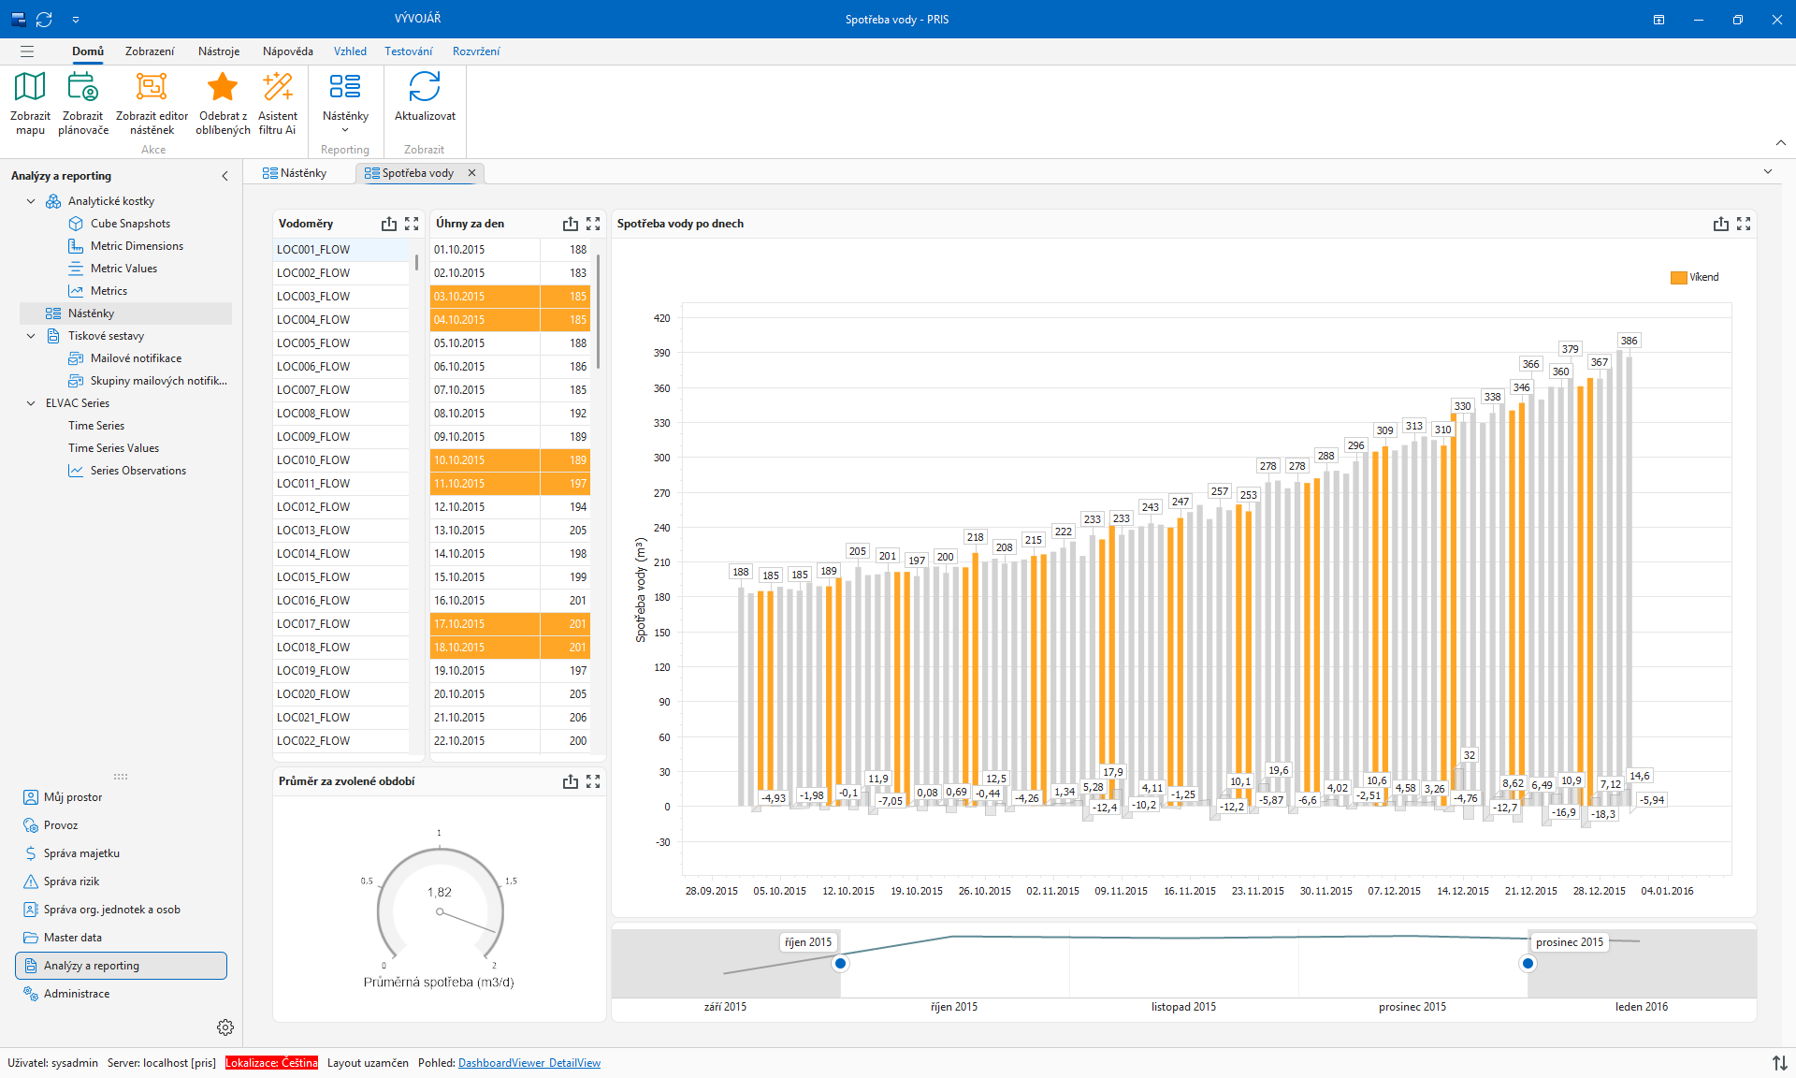The height and width of the screenshot is (1078, 1796).
Task: Select the 11.10.2015 row in Úhrny za den
Action: tap(510, 484)
